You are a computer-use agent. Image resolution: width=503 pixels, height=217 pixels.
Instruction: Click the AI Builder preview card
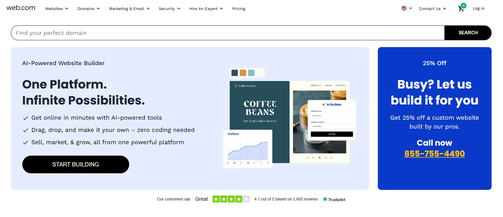click(x=332, y=120)
